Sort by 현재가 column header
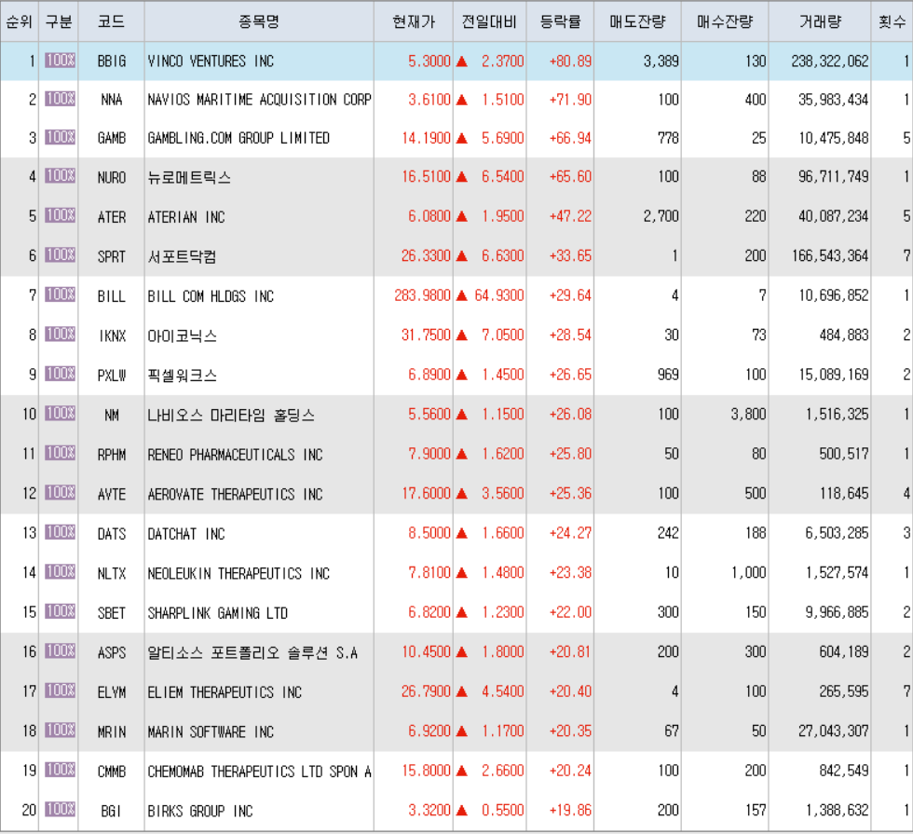The image size is (913, 834). pos(414,21)
